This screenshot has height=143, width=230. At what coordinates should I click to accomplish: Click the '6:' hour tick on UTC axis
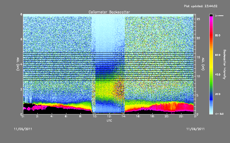pyautogui.click(x=66, y=116)
